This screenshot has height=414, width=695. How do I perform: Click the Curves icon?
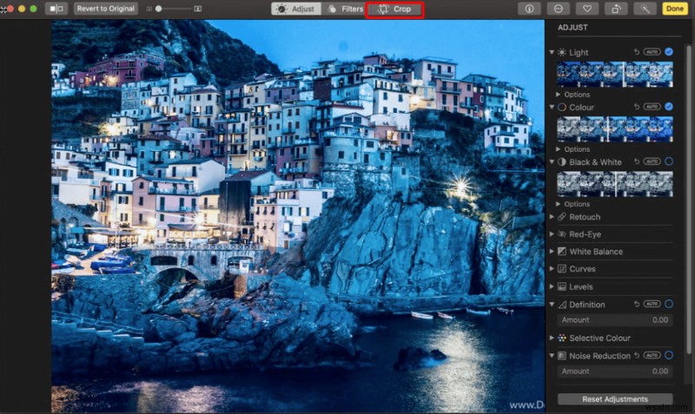561,269
